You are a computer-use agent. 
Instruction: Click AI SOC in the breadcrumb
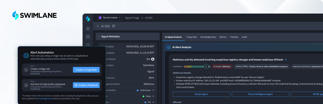click(149, 18)
